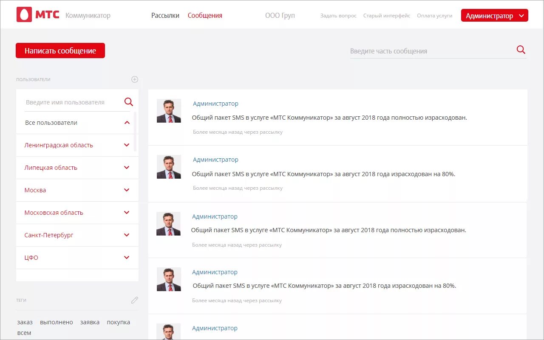Click first message text 'полностью израсходован'
Viewport: 544px width, 340px height.
429,118
